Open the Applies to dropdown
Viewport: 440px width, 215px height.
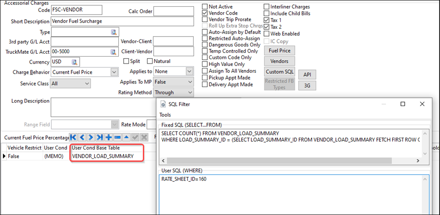190,71
